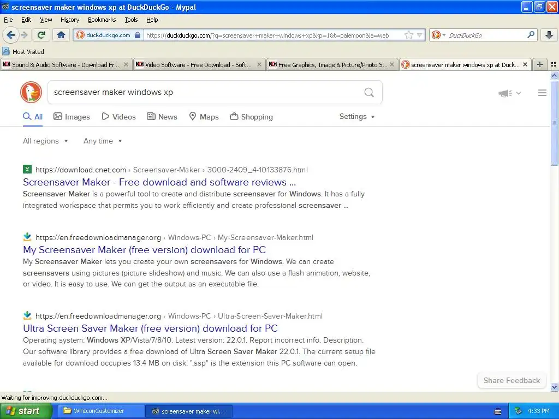Open Most Visited bookmarks folder

23,52
